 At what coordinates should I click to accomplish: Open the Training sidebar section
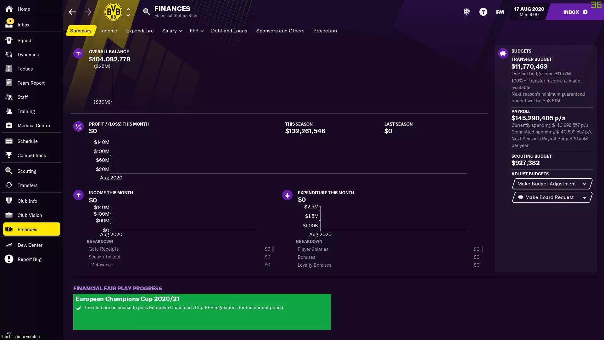26,111
